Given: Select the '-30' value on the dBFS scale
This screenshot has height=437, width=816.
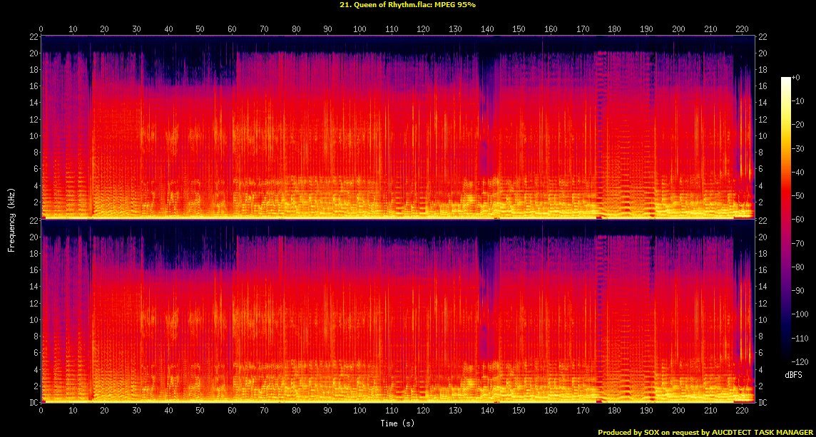Looking at the screenshot, I should click(797, 148).
